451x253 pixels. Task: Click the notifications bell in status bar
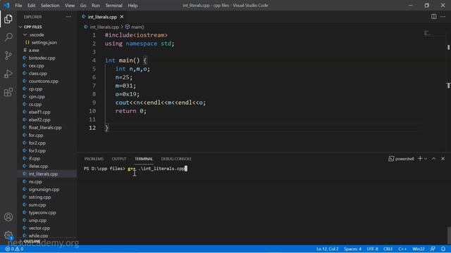coord(443,249)
